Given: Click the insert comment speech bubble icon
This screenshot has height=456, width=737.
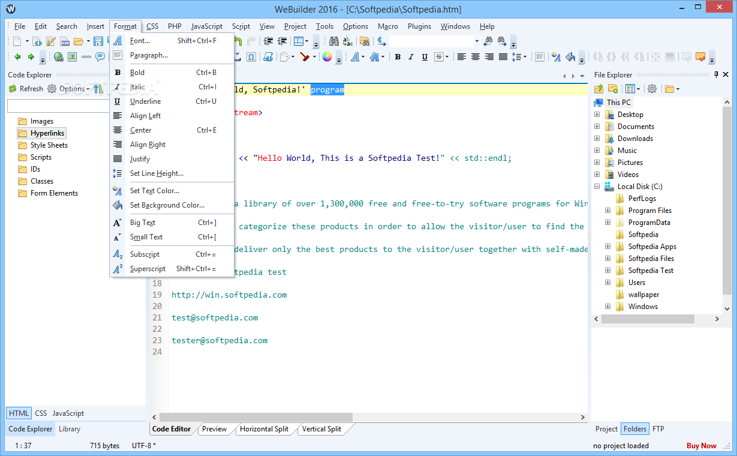Looking at the screenshot, I should point(100,57).
